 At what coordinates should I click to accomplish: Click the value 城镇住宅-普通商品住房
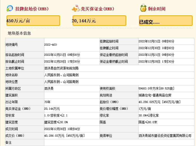click(x=155, y=95)
